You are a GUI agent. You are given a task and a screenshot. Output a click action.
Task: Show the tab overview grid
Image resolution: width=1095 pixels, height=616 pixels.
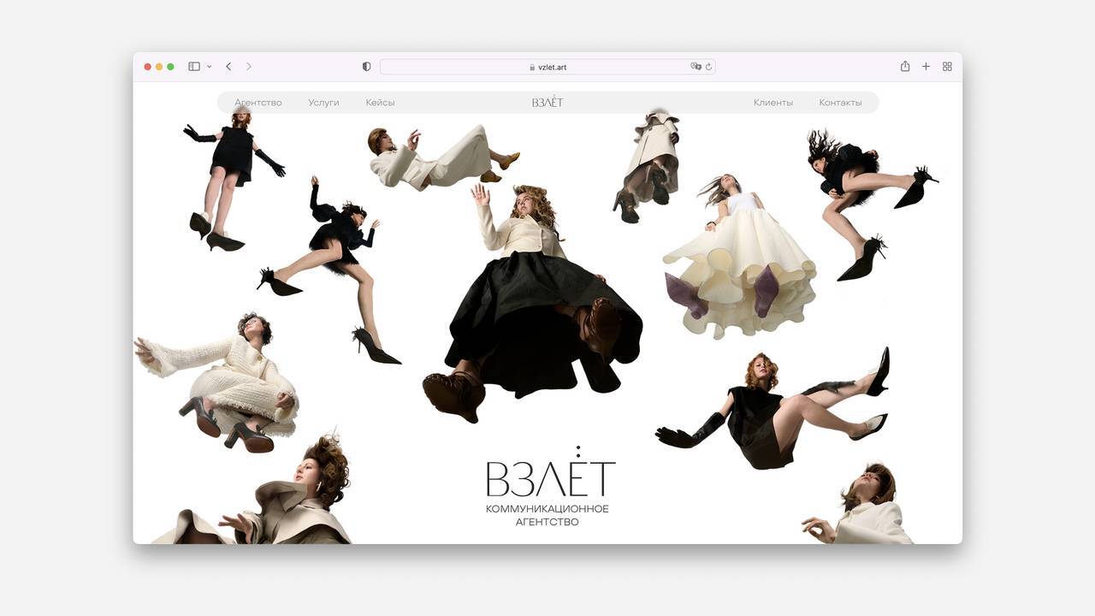pyautogui.click(x=947, y=67)
